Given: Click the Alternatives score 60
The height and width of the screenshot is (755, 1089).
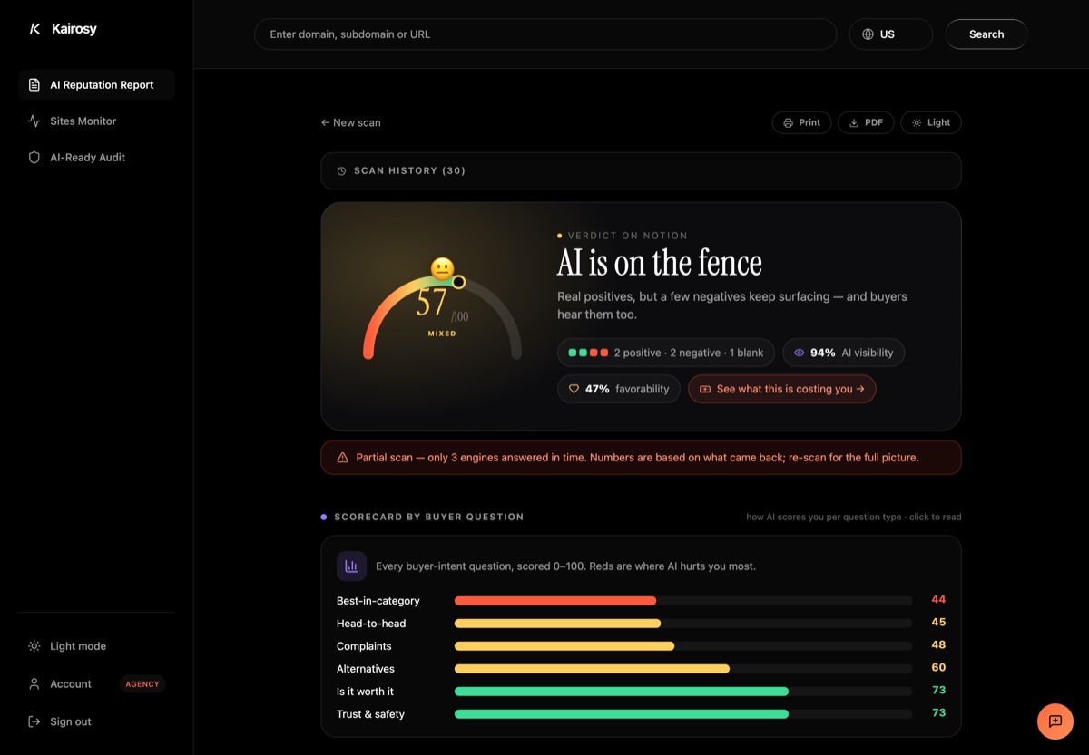Looking at the screenshot, I should 938,668.
